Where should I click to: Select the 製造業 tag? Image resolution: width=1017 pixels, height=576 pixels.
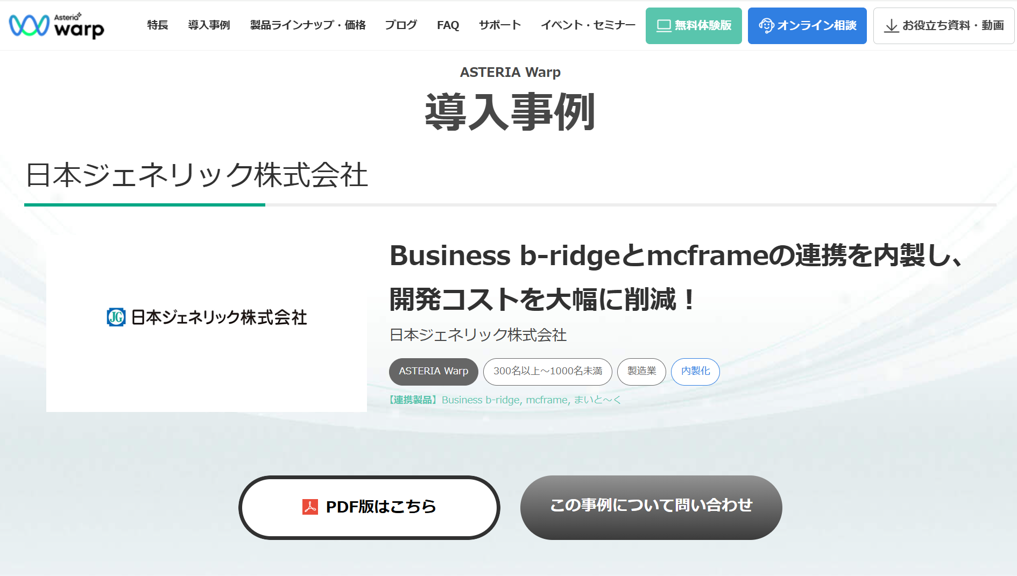point(641,372)
